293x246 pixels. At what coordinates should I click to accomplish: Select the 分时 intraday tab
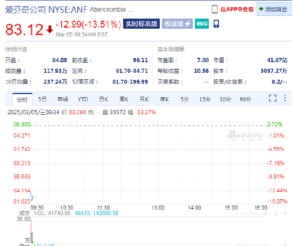click(22, 99)
